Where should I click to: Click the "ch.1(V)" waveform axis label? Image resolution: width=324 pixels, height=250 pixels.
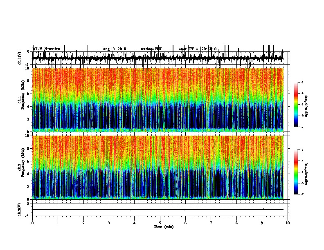click(19, 58)
